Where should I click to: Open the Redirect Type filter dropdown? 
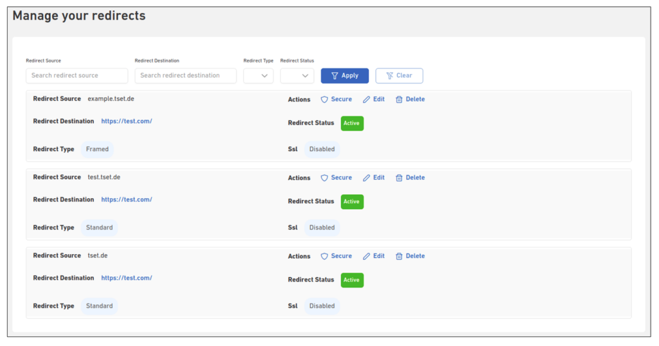point(259,76)
